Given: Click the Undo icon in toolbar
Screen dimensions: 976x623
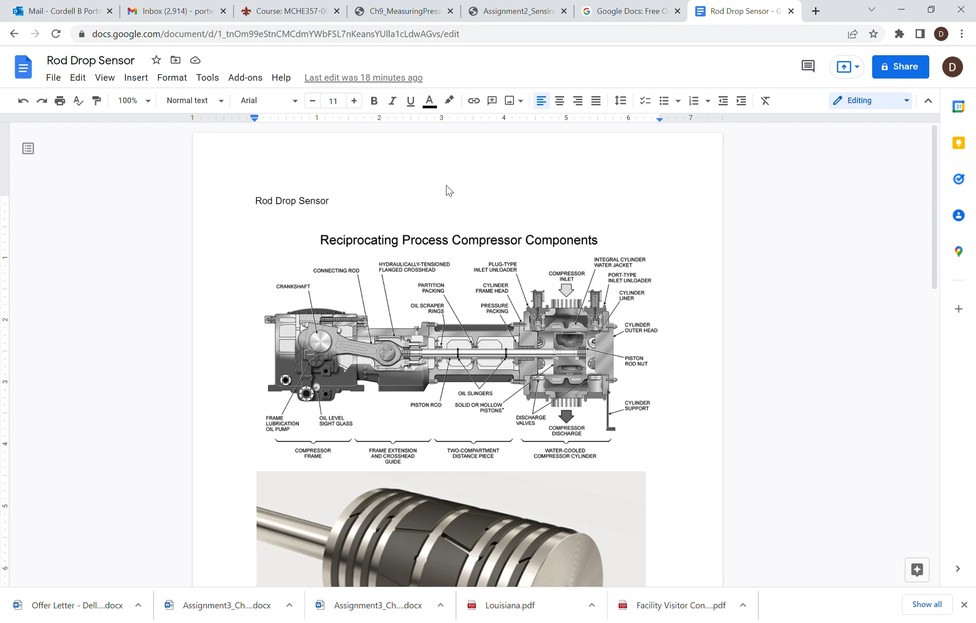Looking at the screenshot, I should 23,101.
